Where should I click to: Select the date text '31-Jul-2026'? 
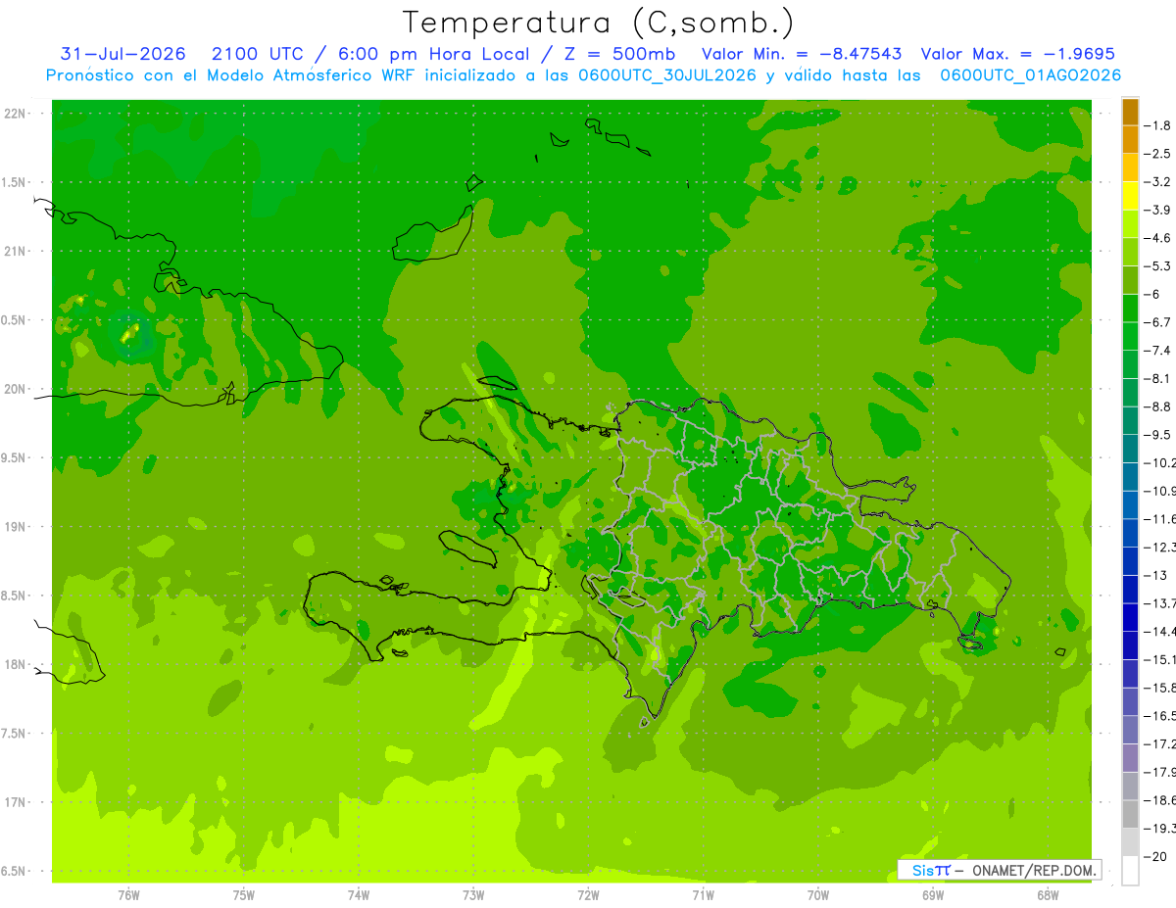(122, 54)
